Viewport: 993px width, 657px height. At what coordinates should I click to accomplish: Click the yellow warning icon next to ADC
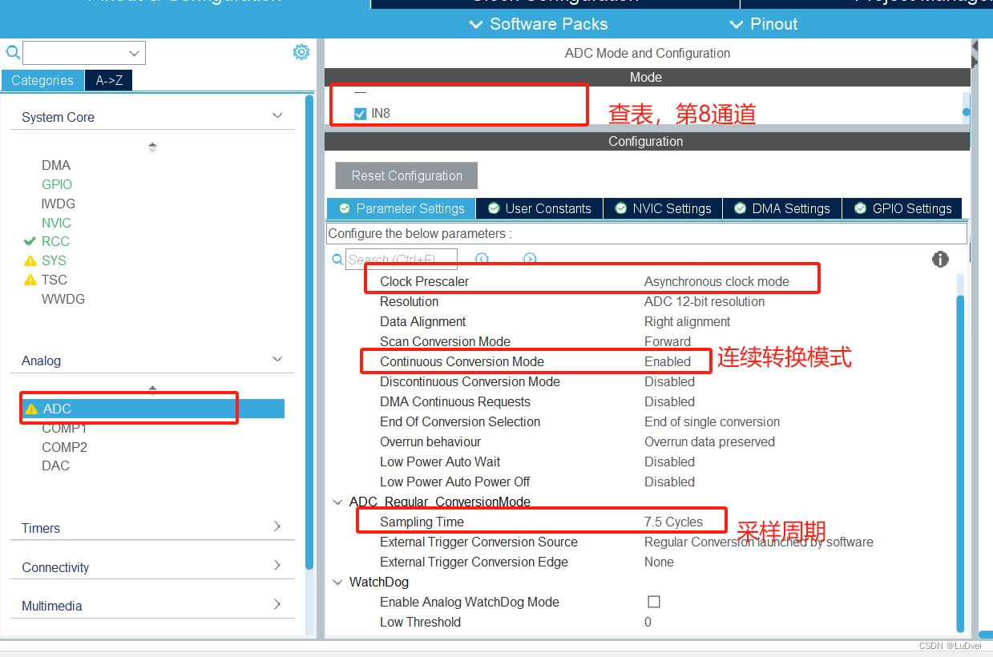click(30, 409)
